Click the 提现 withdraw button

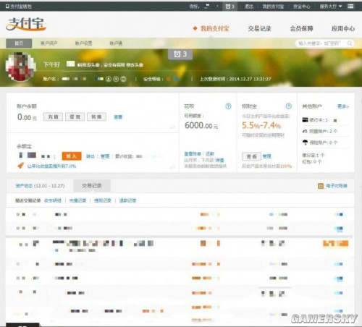click(x=75, y=116)
